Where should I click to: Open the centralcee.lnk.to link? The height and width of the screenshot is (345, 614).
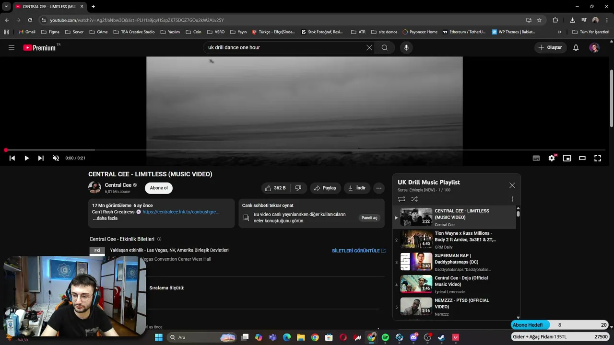pos(181,212)
